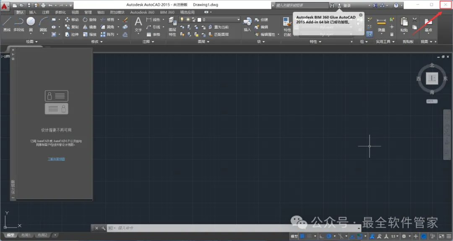This screenshot has height=241, width=453.
Task: Toggle clean screen icon in status bar
Action: pyautogui.click(x=441, y=236)
